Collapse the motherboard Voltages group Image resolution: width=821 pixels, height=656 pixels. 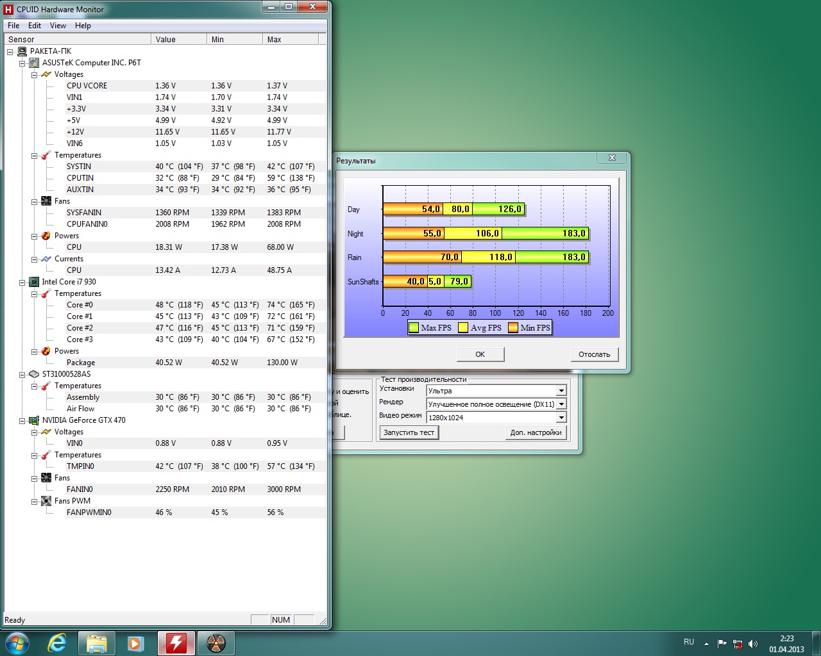coord(35,74)
